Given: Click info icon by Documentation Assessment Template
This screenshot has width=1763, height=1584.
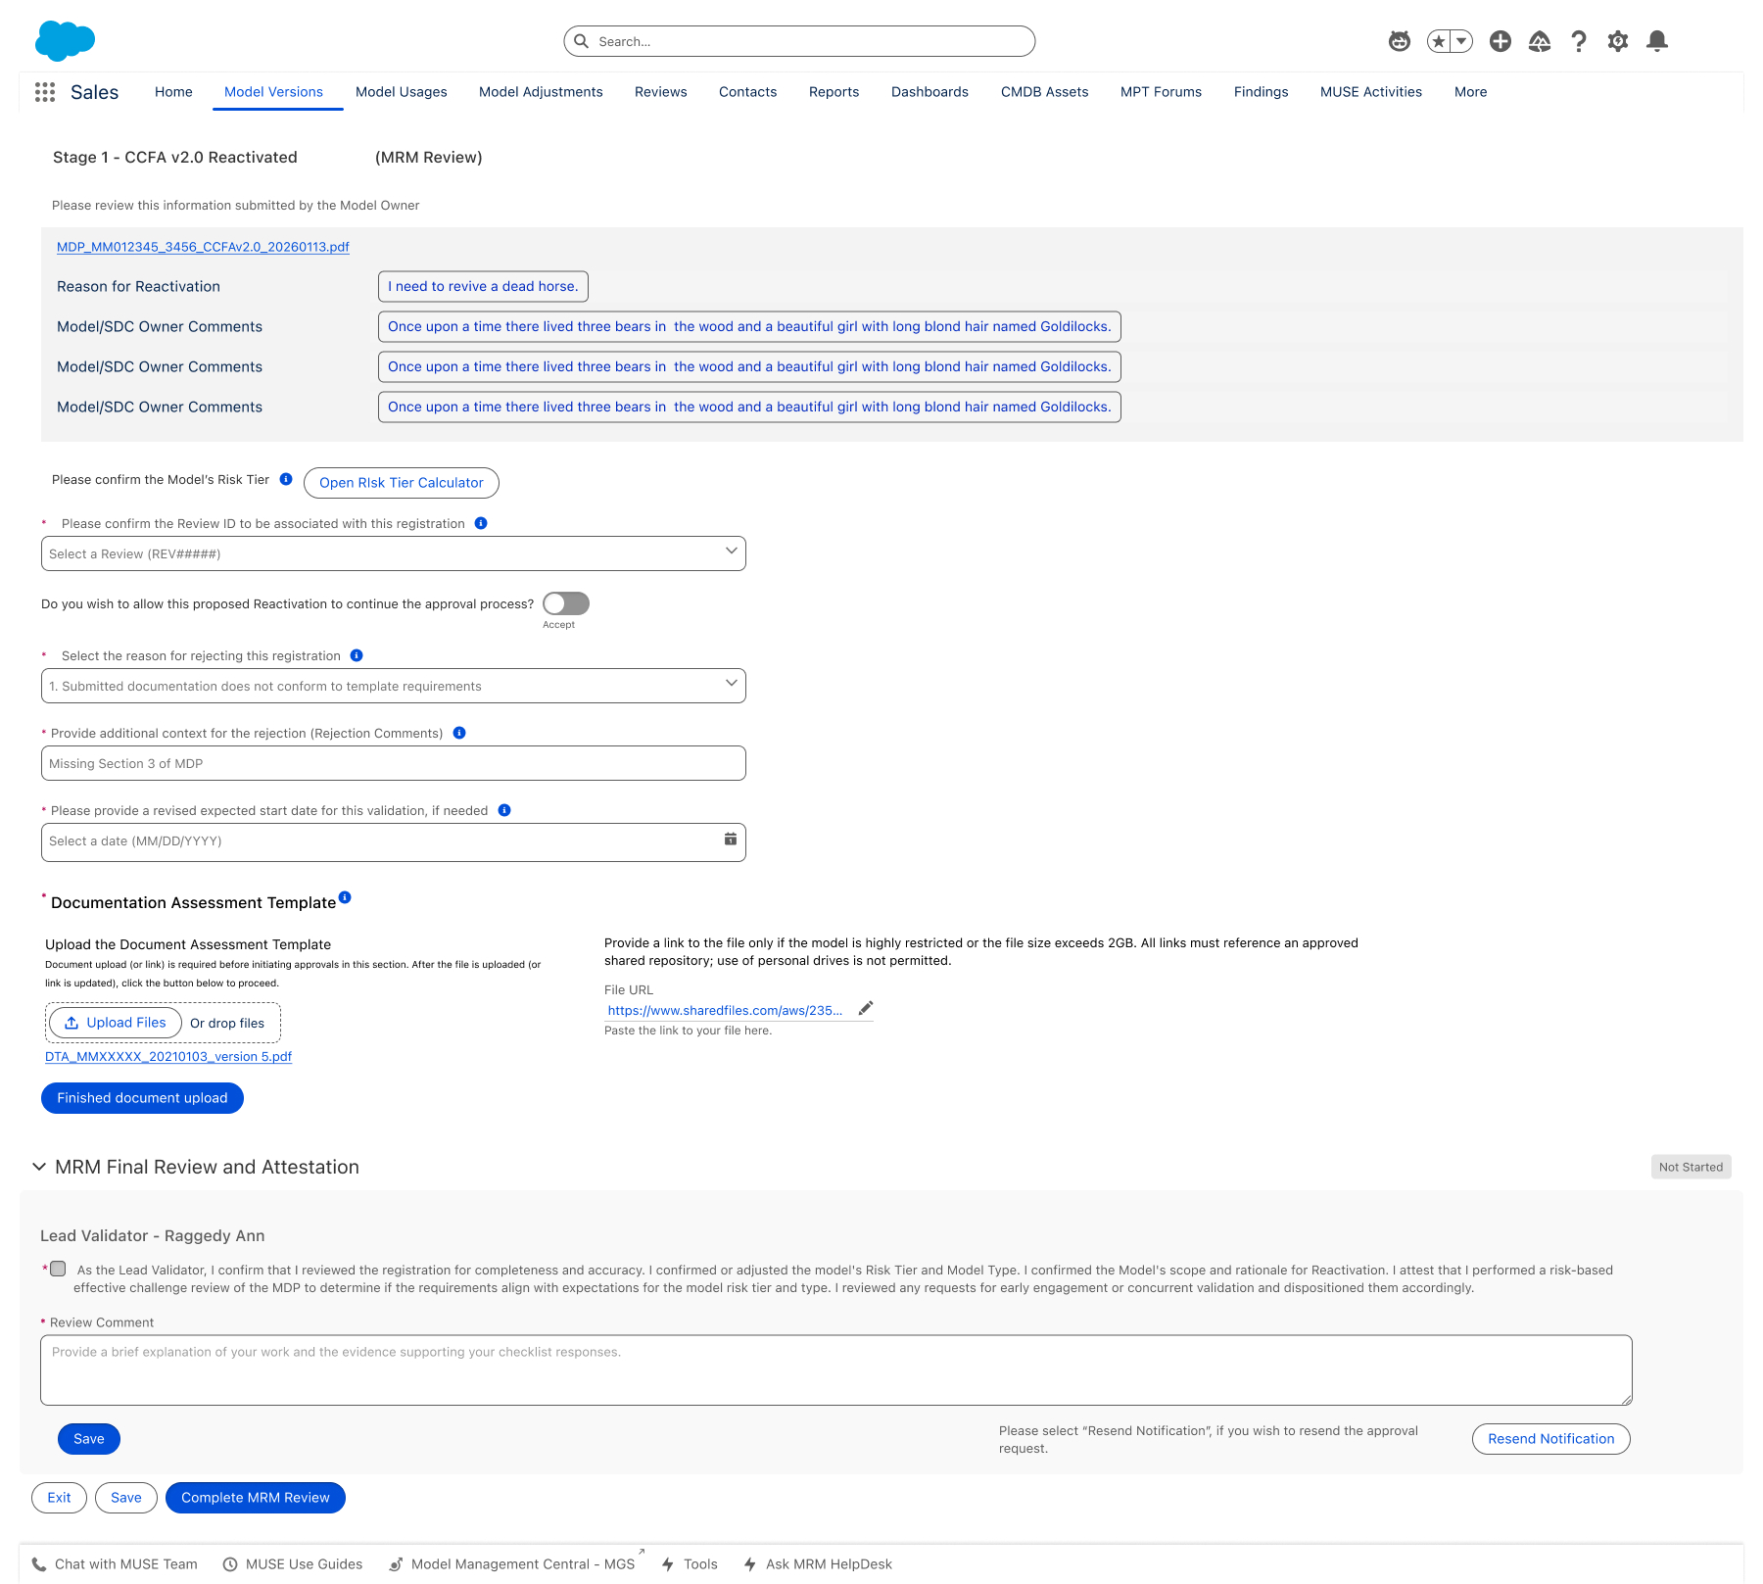Looking at the screenshot, I should coord(345,897).
